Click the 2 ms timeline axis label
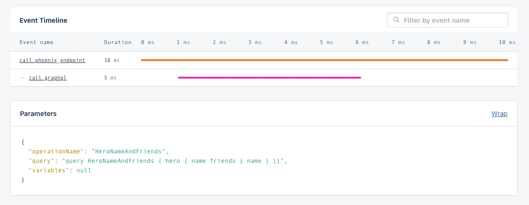Screen dimensions: 529x205 click(x=219, y=43)
